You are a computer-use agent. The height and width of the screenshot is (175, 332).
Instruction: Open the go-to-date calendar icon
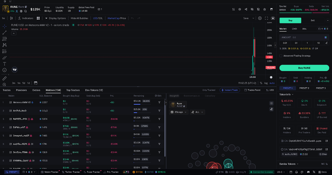tap(35, 83)
